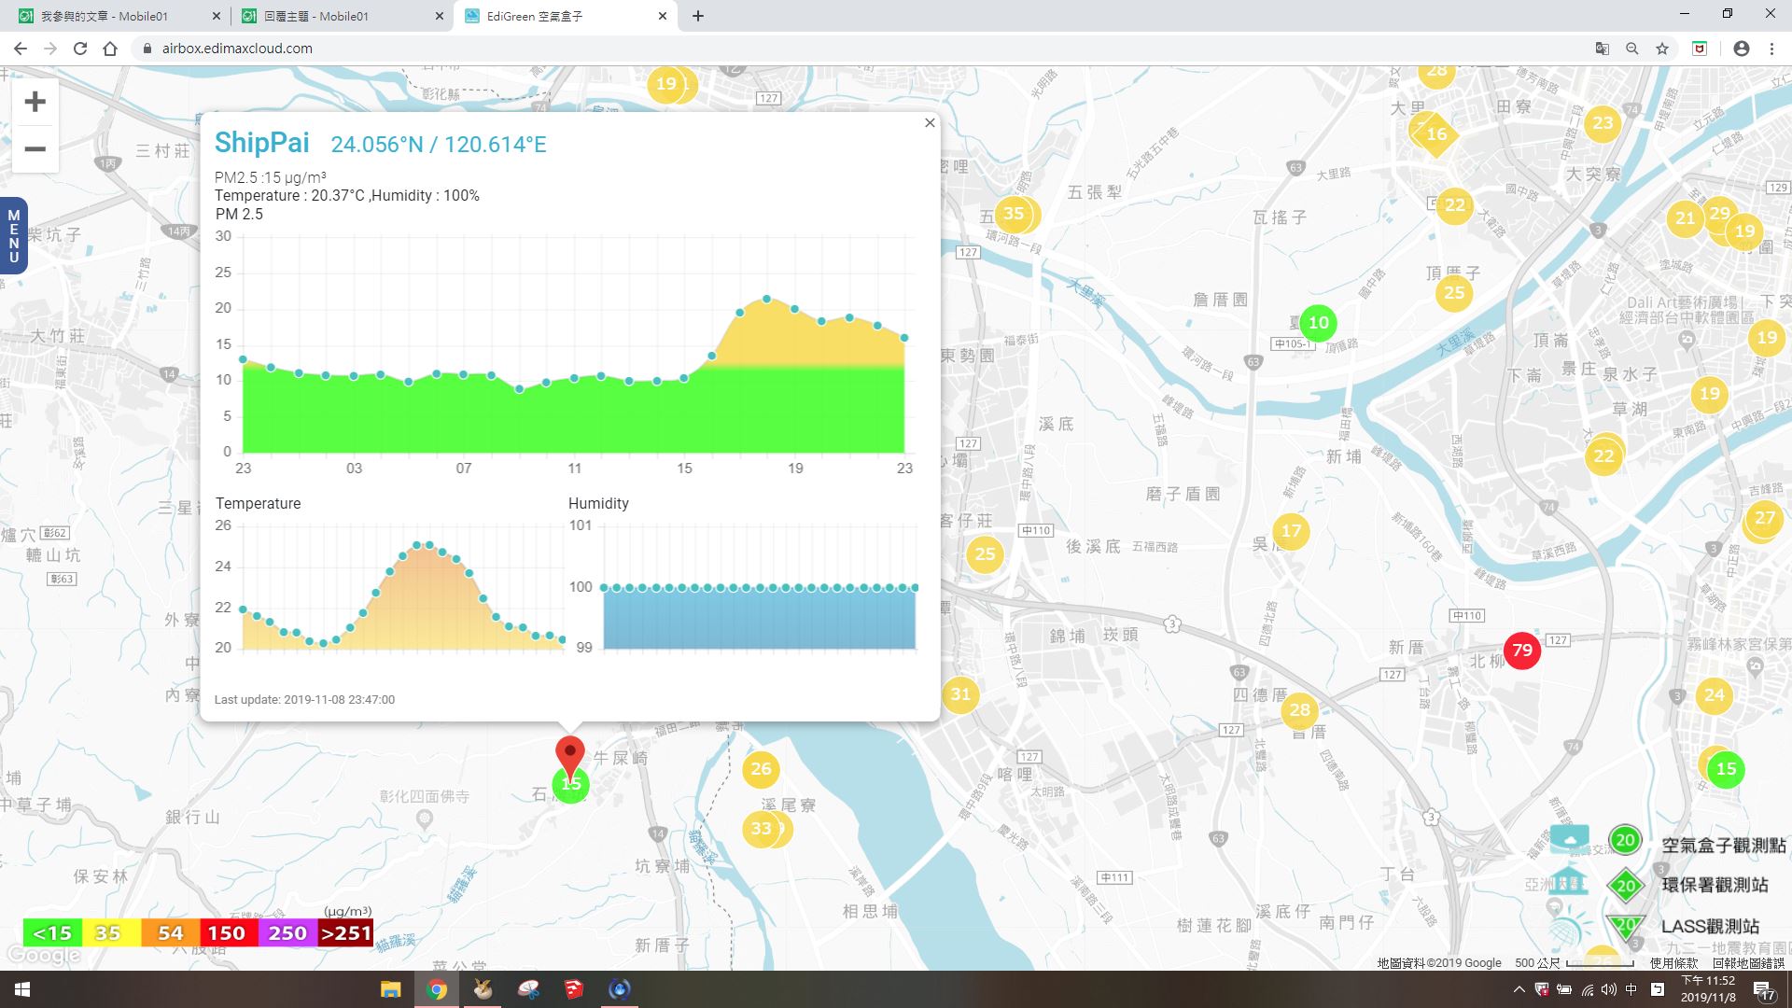This screenshot has width=1792, height=1008.
Task: Click Chrome icon in taskbar
Action: tap(437, 989)
